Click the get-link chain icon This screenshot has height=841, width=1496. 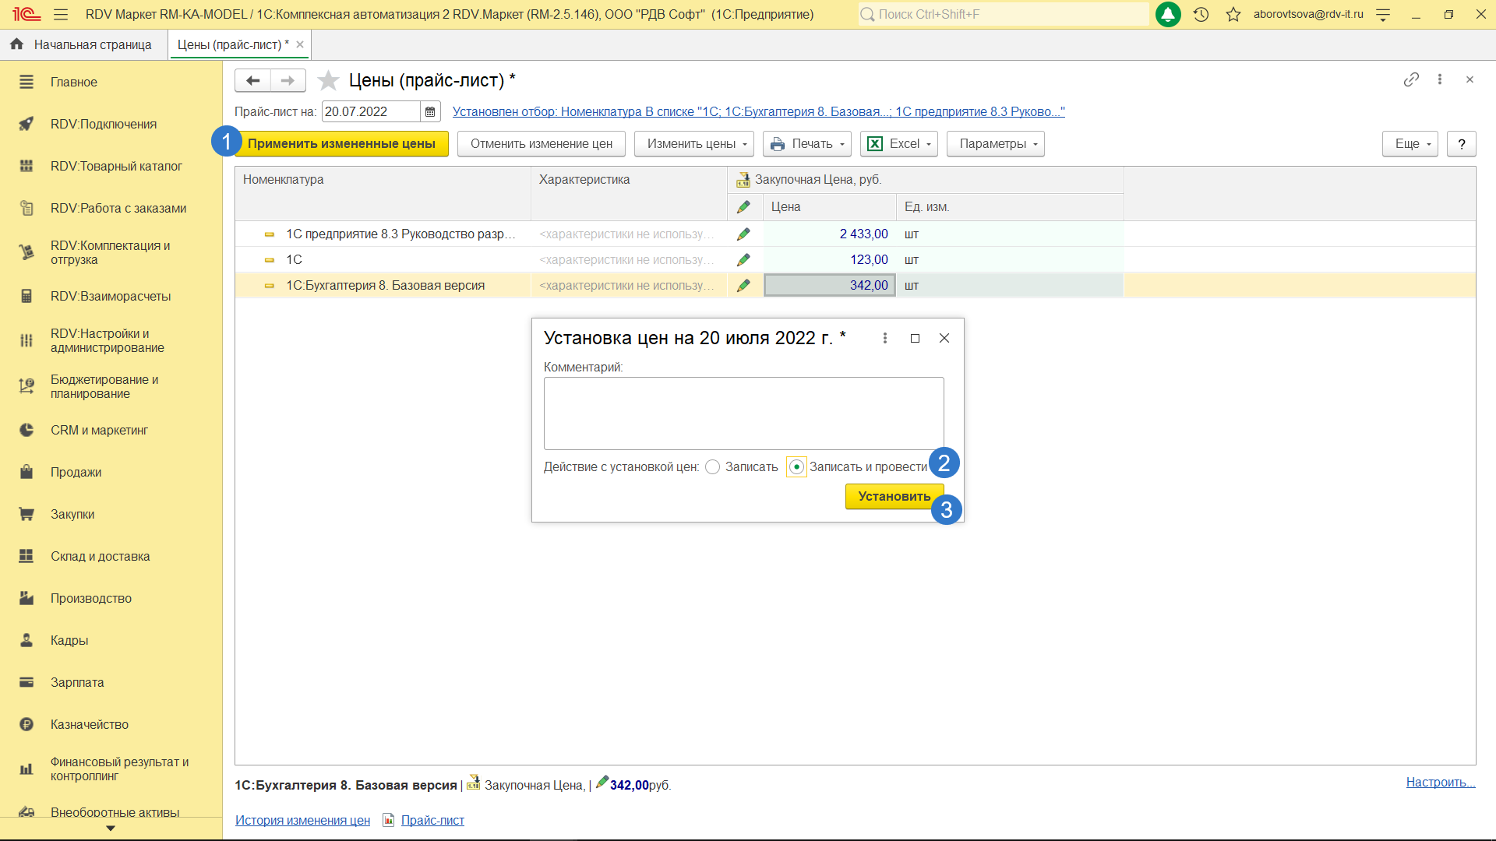pyautogui.click(x=1411, y=79)
